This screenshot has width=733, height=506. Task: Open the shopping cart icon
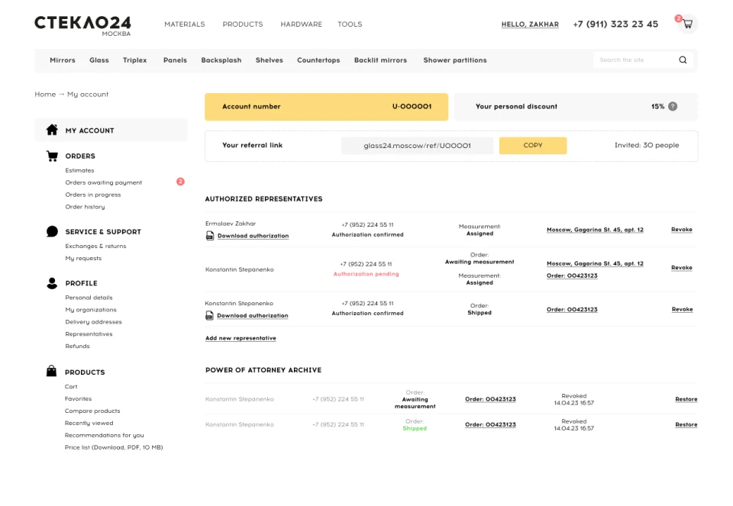pos(687,24)
